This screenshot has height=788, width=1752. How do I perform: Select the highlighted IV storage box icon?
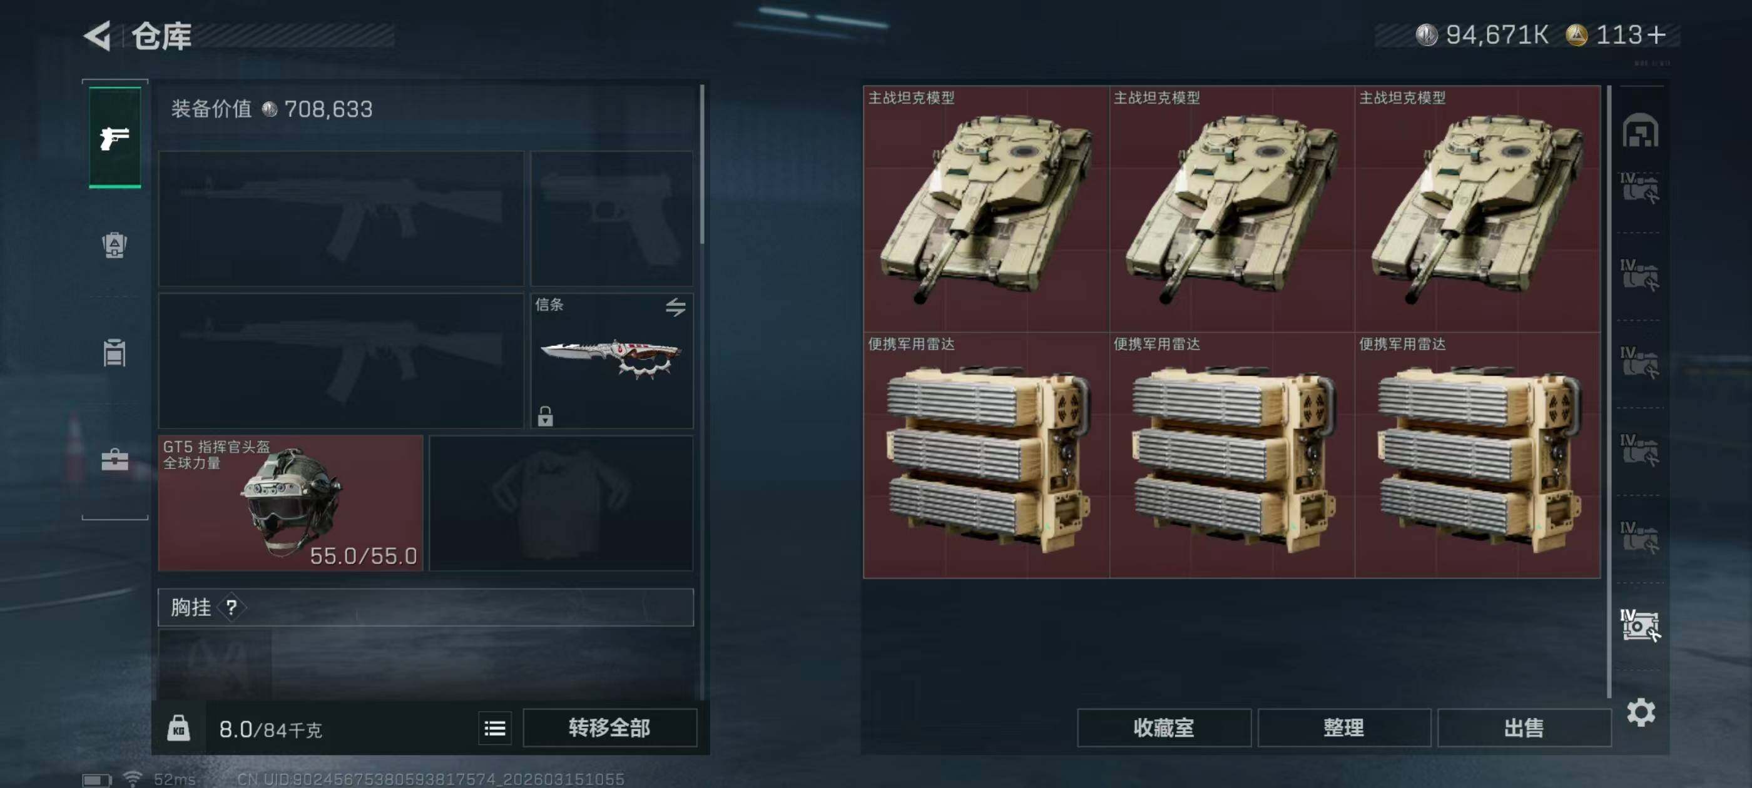(1640, 625)
